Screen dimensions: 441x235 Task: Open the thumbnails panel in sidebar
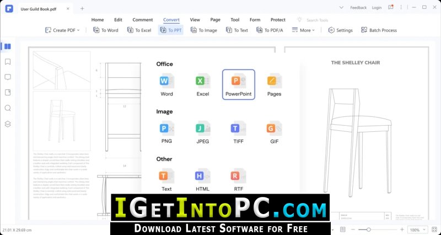click(8, 46)
